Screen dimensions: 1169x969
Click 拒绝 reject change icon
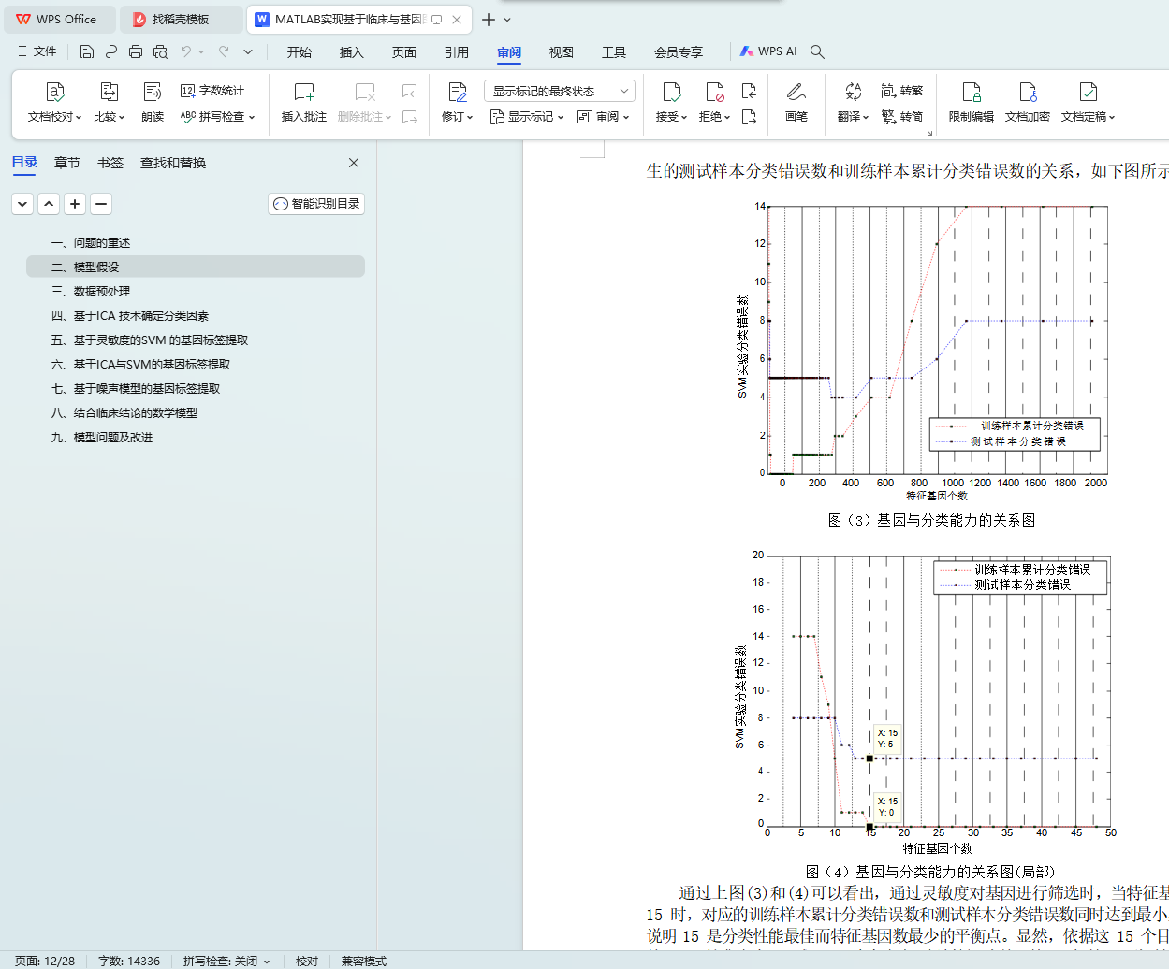[x=715, y=92]
